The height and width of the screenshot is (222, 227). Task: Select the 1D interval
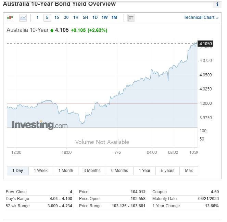[x=95, y=17]
